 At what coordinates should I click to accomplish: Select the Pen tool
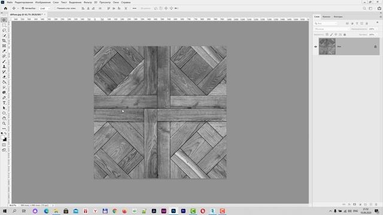(x=4, y=98)
